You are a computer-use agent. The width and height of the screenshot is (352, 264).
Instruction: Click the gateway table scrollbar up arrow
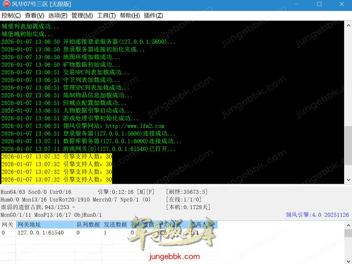coord(348,224)
